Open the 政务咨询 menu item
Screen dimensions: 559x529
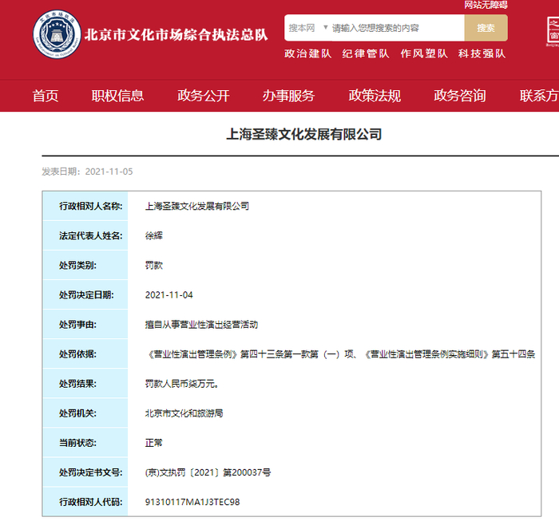460,96
